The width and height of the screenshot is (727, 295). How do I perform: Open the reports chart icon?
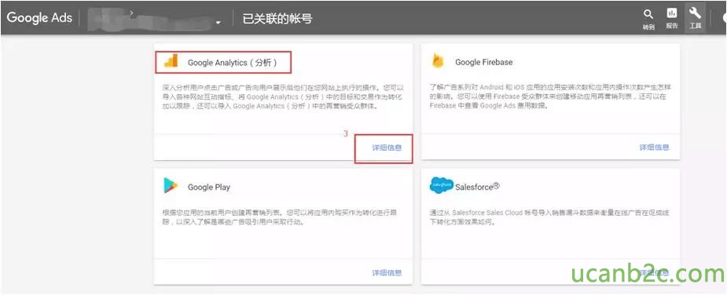click(x=671, y=13)
